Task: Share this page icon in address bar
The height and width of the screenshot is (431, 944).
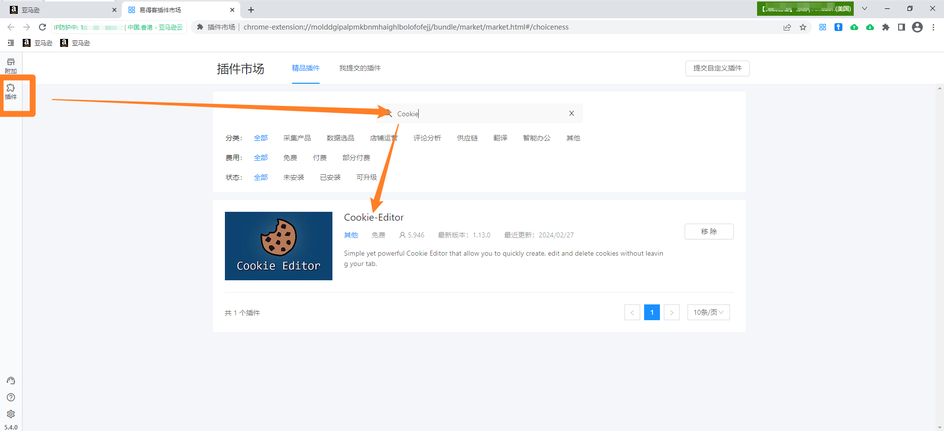Action: [x=787, y=27]
